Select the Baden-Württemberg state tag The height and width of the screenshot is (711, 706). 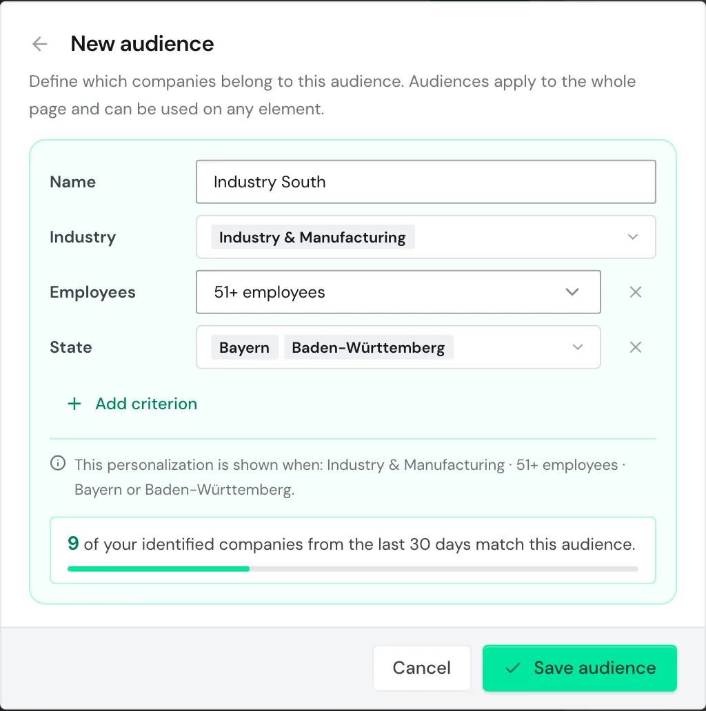368,347
